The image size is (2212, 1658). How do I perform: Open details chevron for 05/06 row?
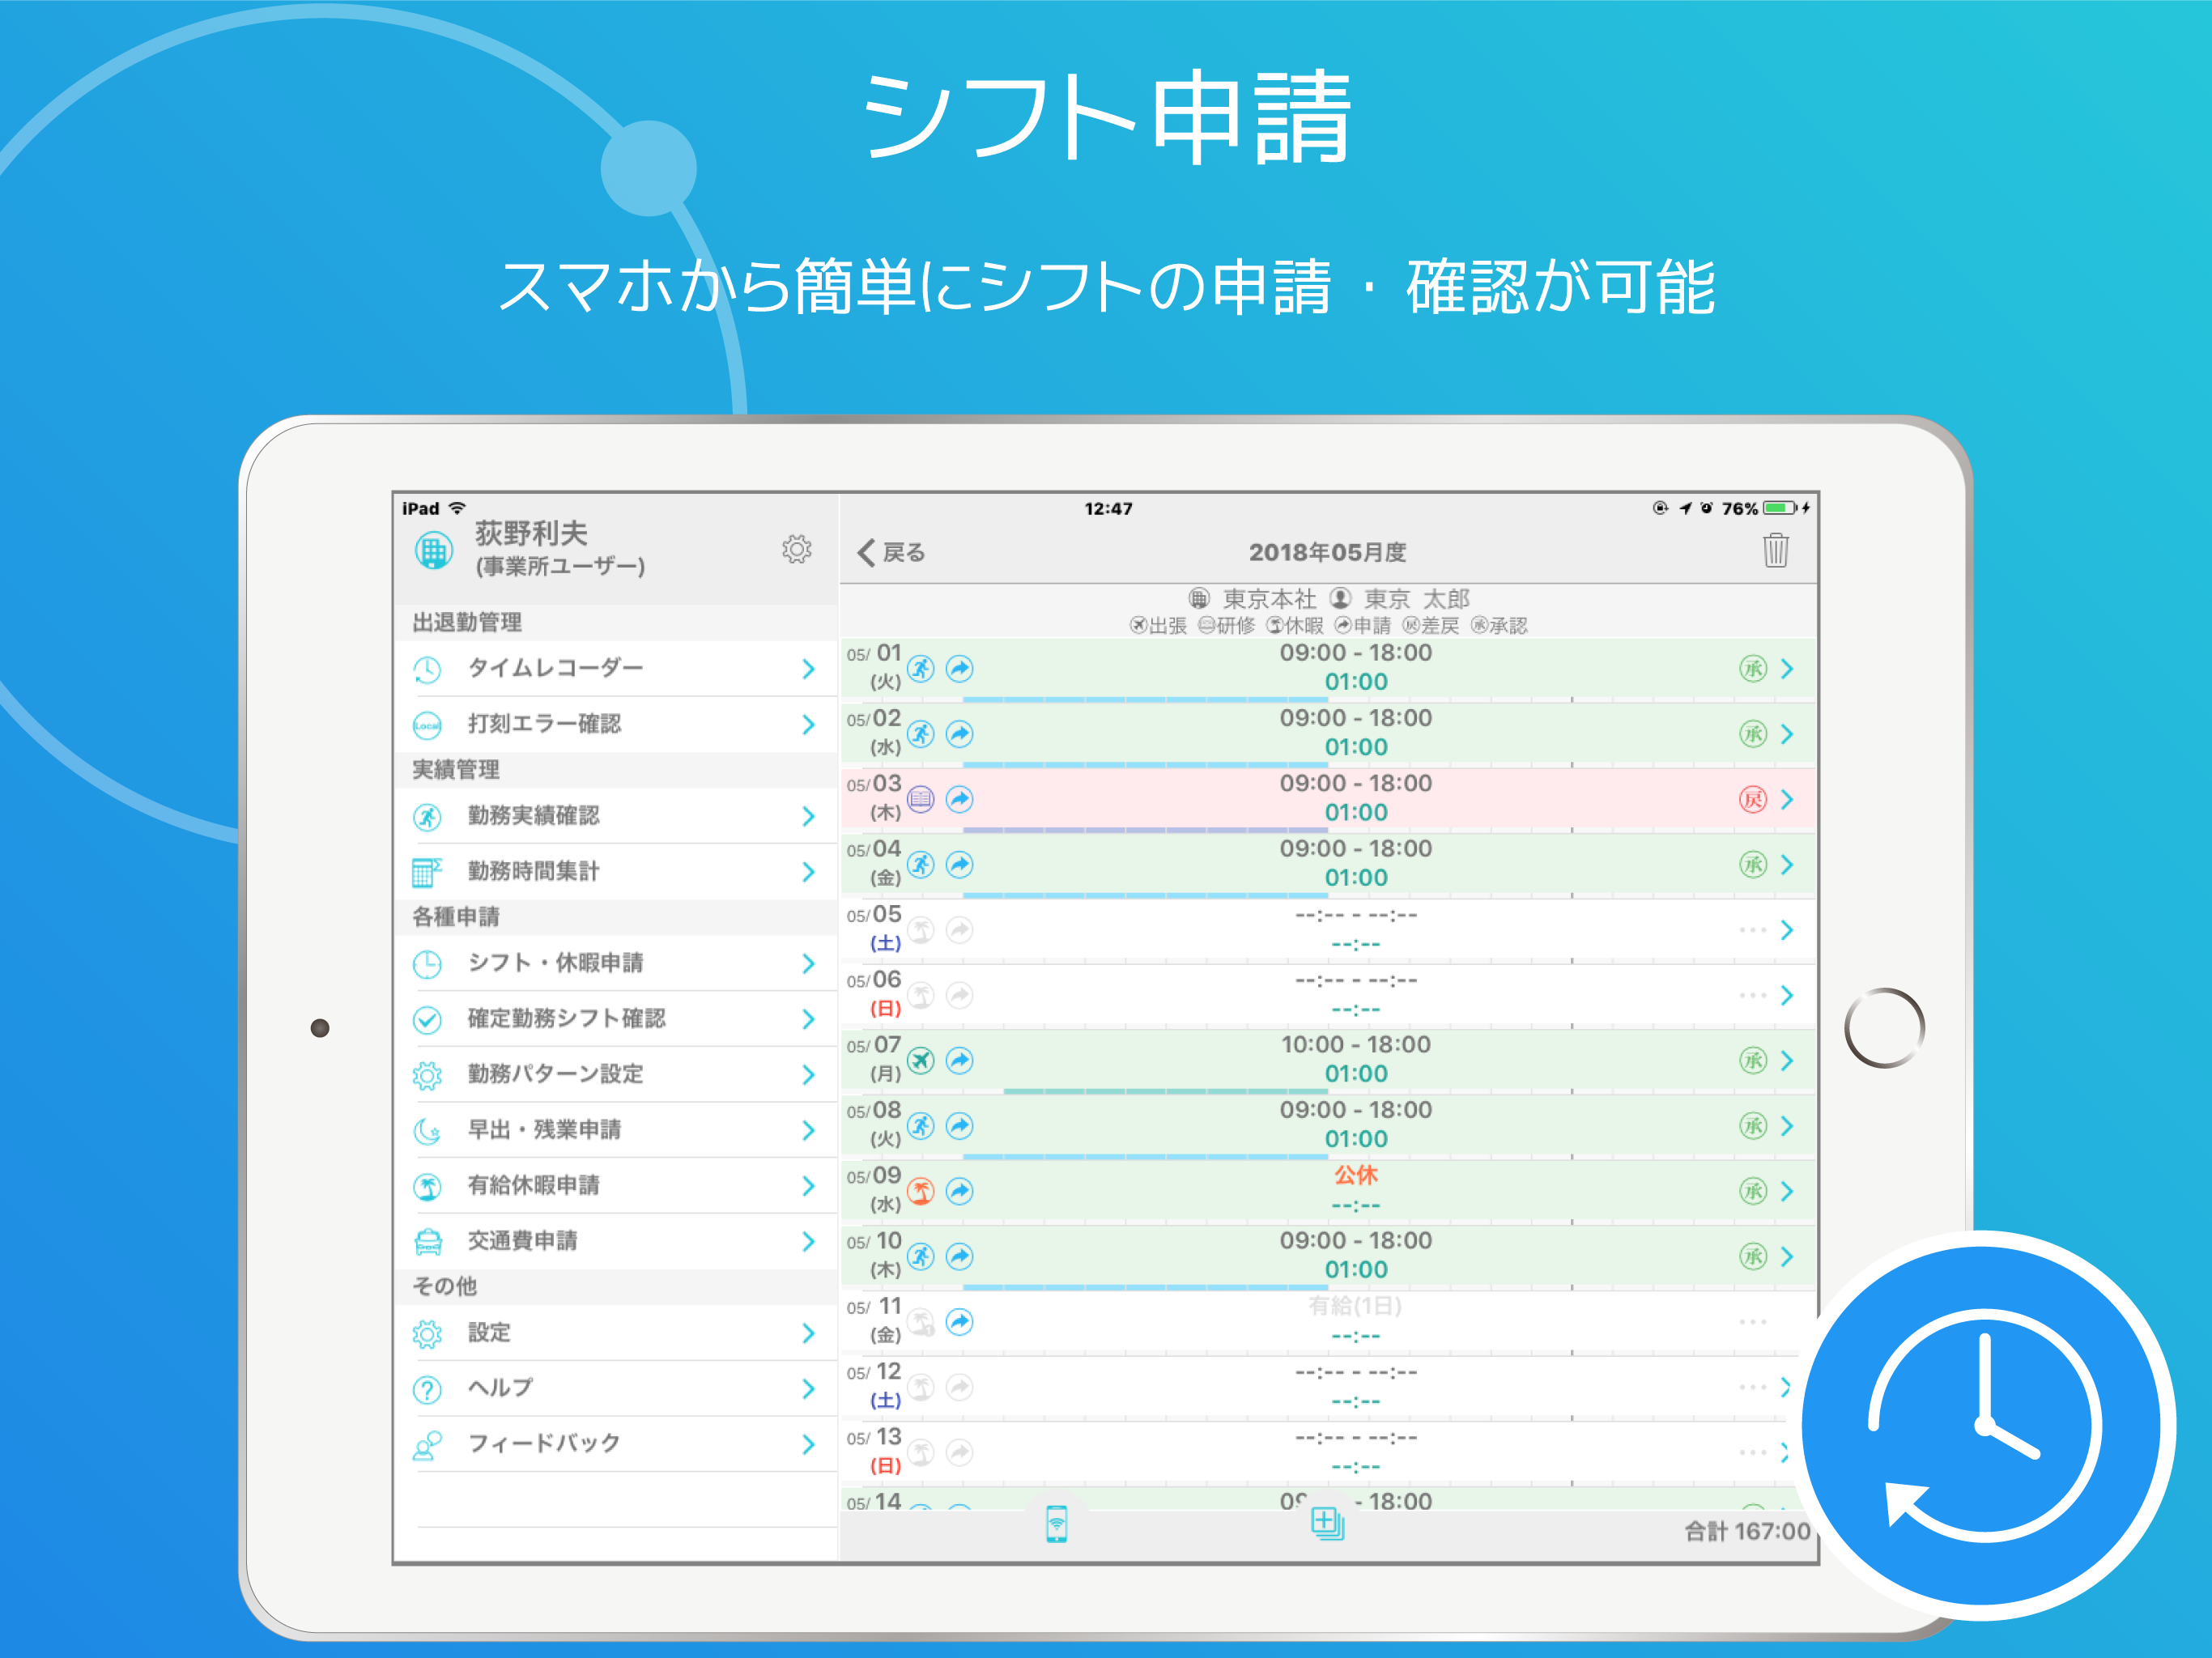click(1787, 995)
